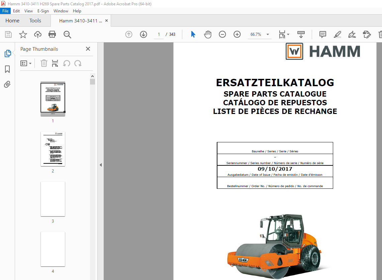Click the Page Thumbnails panel title
Viewport: 382px width, 280px height.
point(39,49)
